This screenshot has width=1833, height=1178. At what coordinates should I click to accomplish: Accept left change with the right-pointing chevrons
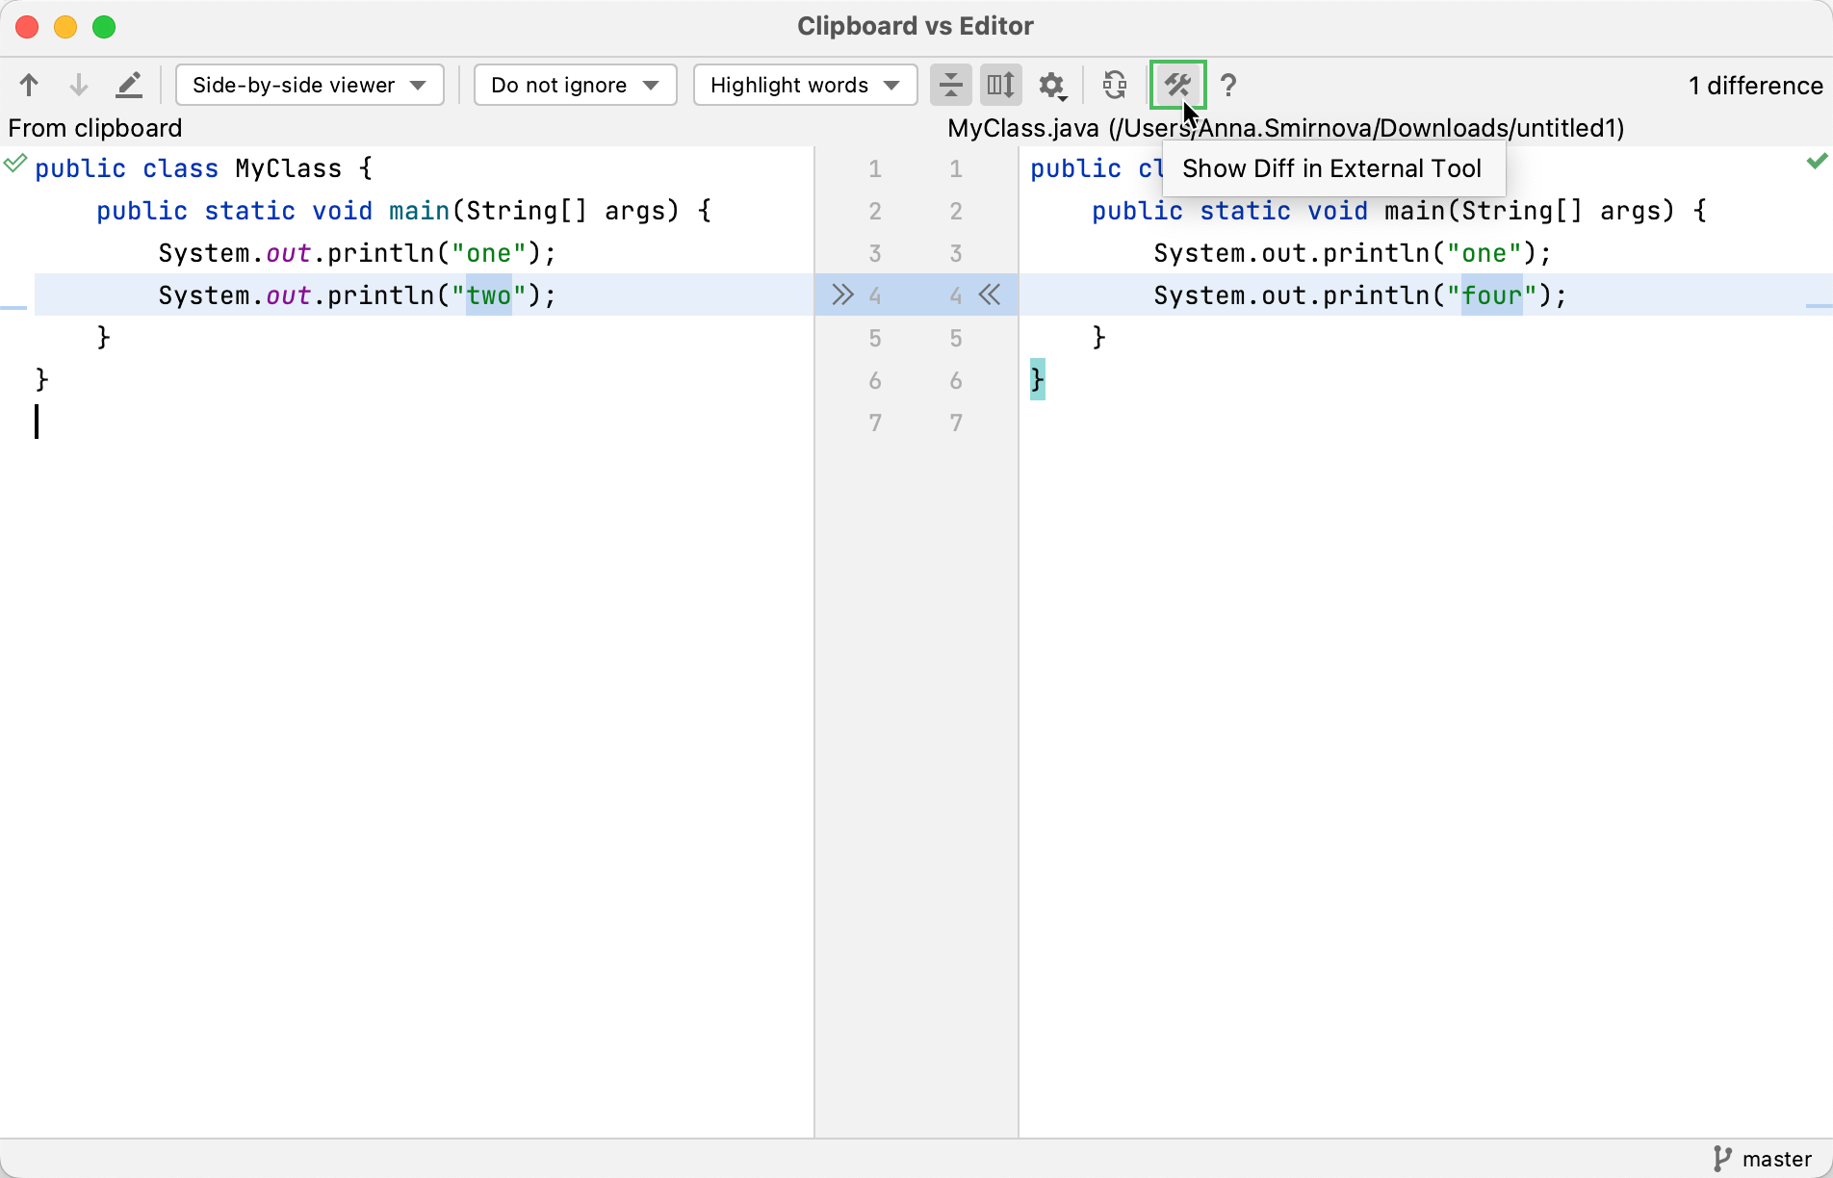coord(842,294)
